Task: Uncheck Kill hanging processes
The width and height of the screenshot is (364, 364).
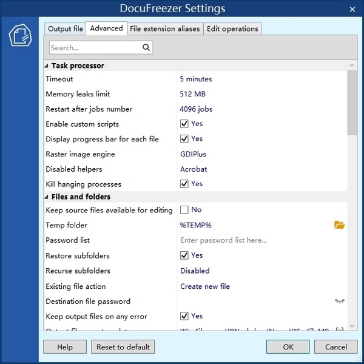Action: coord(184,184)
